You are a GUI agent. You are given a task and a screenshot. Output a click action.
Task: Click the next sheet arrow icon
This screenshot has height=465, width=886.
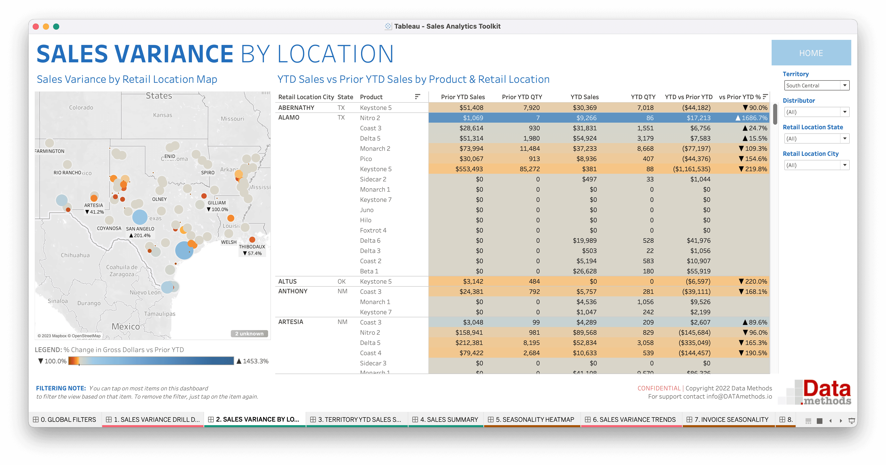click(x=841, y=421)
